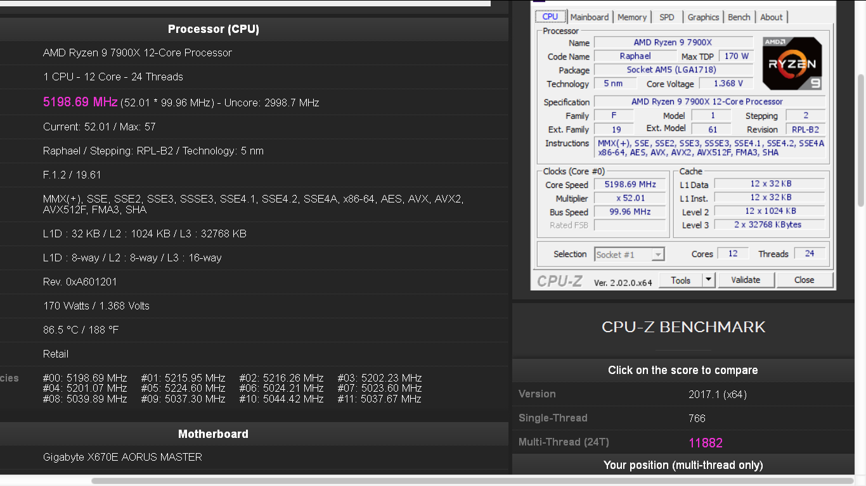
Task: Click the vertical page scrollbar thumb
Action: point(860,139)
